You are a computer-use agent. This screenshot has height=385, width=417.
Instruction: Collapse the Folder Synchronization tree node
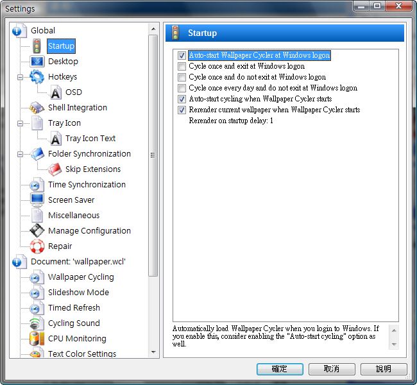click(20, 154)
